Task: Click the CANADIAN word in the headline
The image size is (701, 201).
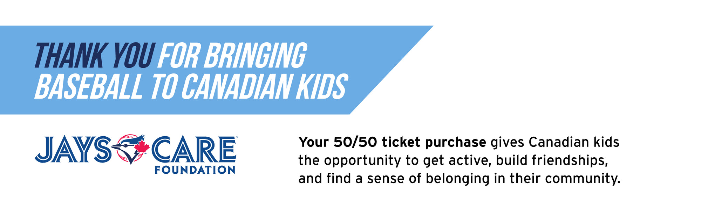Action: coord(237,86)
